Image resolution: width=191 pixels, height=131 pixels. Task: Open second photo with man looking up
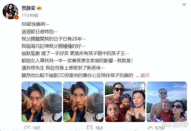[83, 102]
